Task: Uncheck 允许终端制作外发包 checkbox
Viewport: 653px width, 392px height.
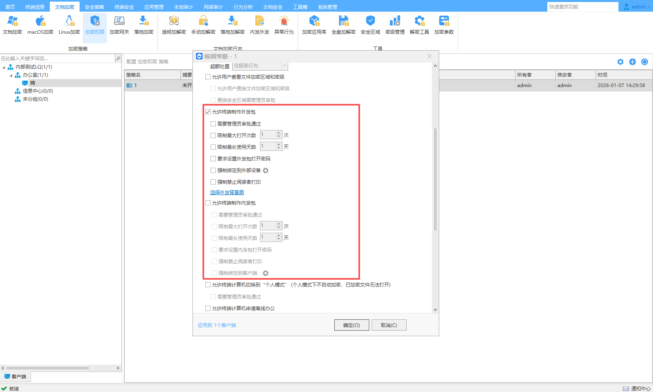Action: [x=208, y=112]
